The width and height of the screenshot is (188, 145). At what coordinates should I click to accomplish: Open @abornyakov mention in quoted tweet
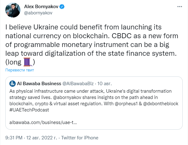coord(67,97)
